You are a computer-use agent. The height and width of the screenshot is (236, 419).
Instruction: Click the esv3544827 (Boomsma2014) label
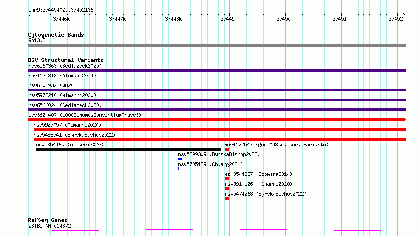258,174
